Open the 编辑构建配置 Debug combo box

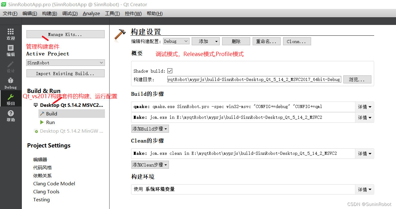[x=176, y=41]
